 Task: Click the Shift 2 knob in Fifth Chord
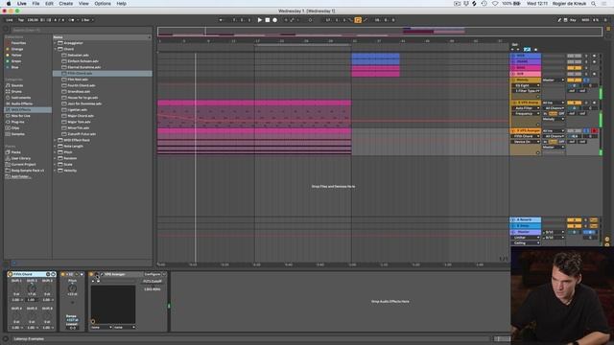(x=32, y=287)
